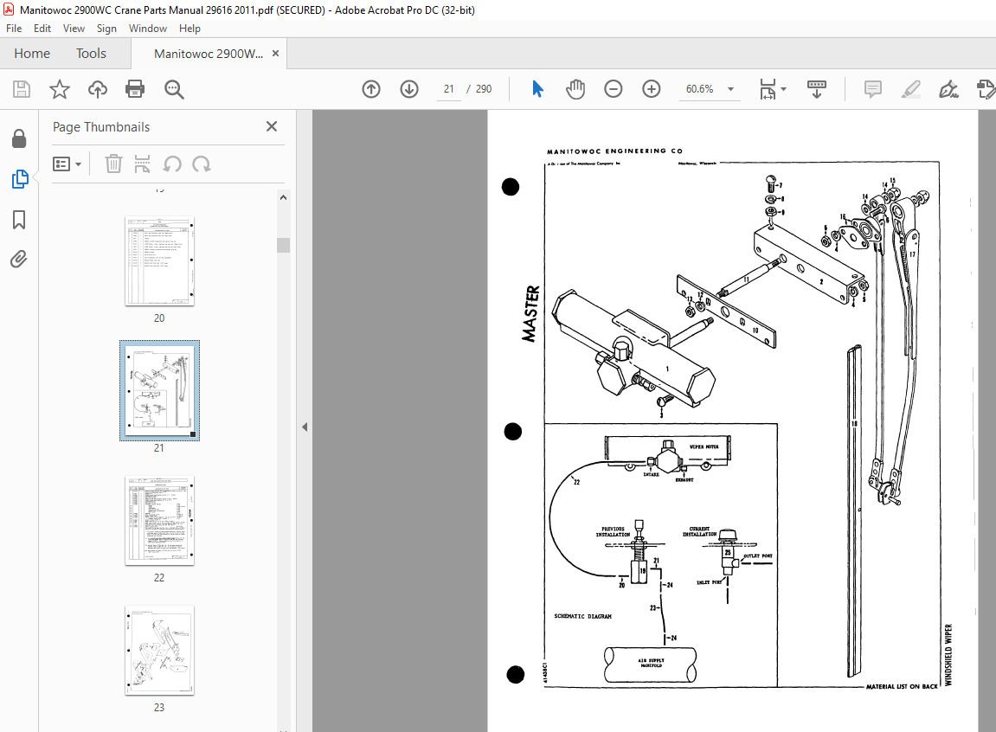Select page 21 thumbnail
This screenshot has height=732, width=996.
(x=159, y=390)
